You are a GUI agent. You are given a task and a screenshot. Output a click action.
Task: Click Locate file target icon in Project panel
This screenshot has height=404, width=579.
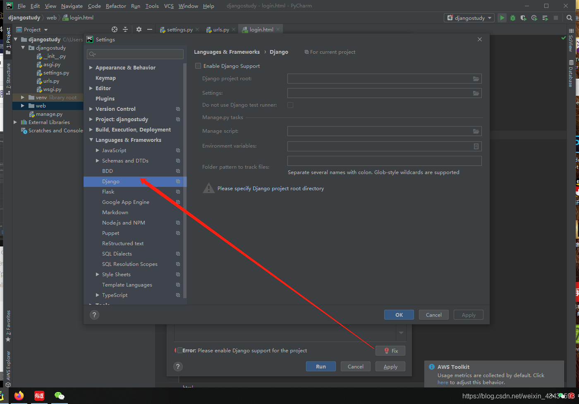[x=115, y=29]
